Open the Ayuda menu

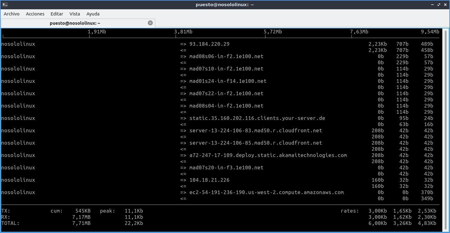[x=93, y=14]
